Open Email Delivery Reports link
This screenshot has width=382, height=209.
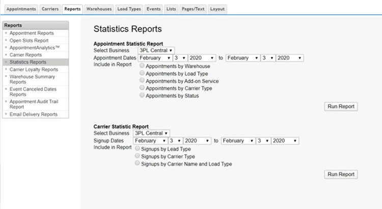point(34,114)
